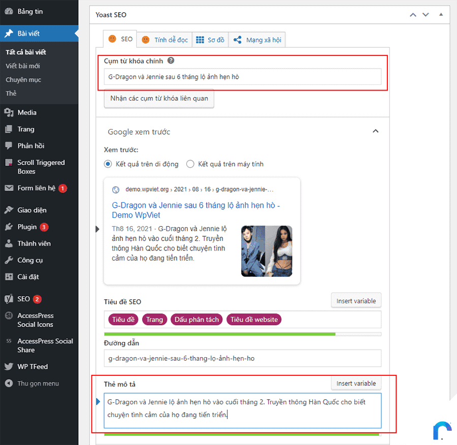Image resolution: width=457 pixels, height=445 pixels.
Task: Click the AccessPress Social Share icon
Action: click(x=9, y=341)
